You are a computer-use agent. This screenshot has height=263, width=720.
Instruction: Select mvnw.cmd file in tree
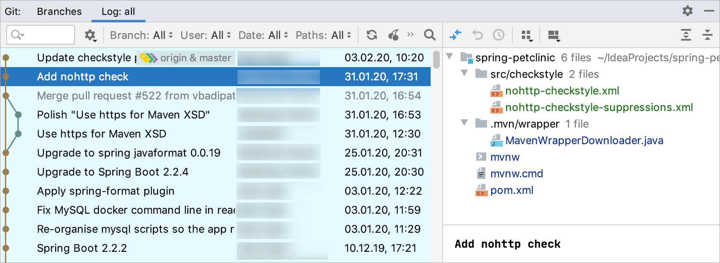(516, 174)
